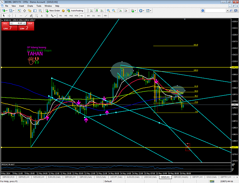Click the search magnifier icon at top right

point(231,11)
